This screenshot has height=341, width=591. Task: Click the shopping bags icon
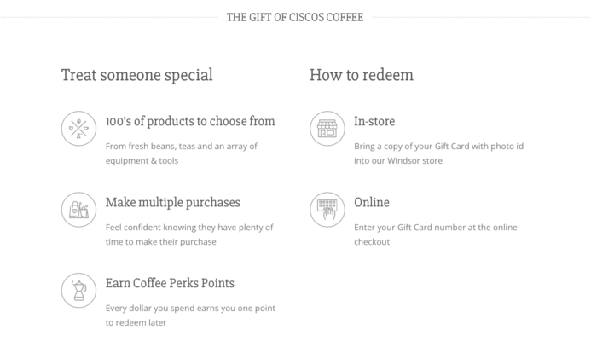[x=78, y=210]
